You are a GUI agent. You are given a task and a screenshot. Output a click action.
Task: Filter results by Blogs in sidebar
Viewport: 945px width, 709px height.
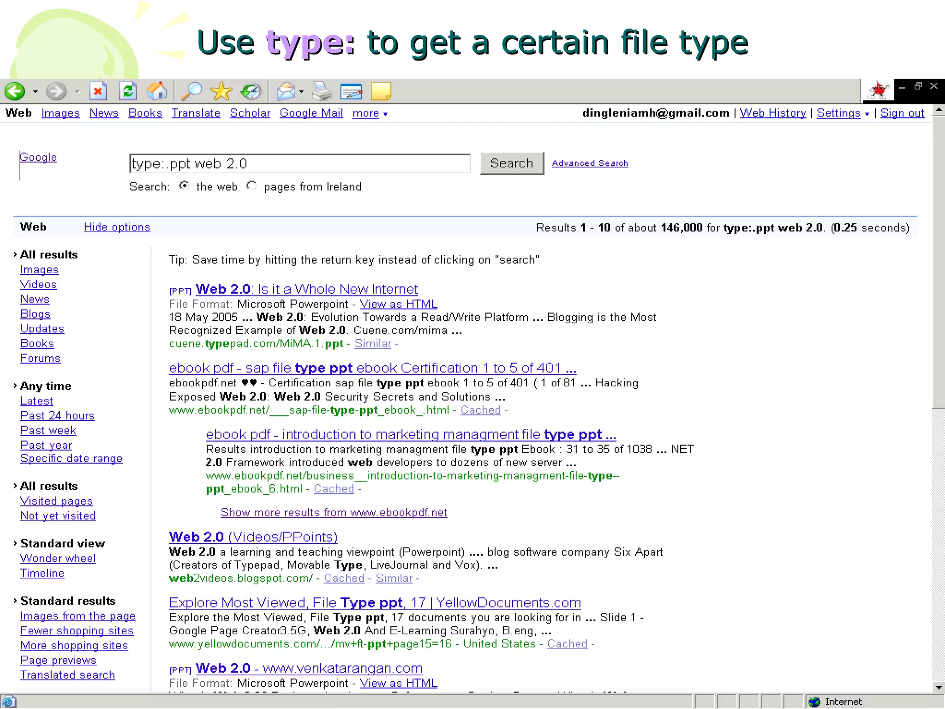(x=35, y=314)
